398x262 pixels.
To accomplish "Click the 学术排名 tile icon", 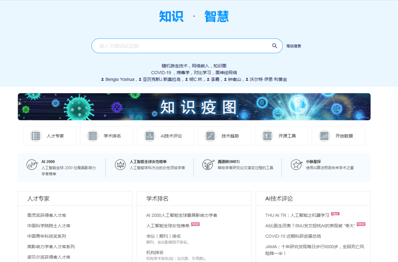I will coord(92,136).
